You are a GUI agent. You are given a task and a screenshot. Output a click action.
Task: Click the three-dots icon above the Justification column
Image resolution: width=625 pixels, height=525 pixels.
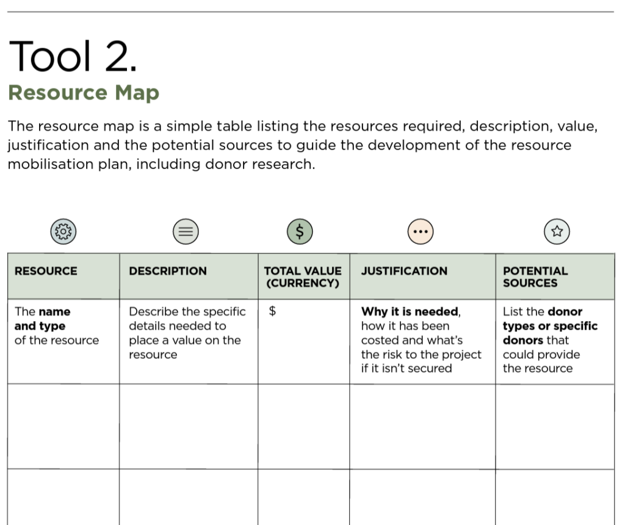click(x=420, y=231)
